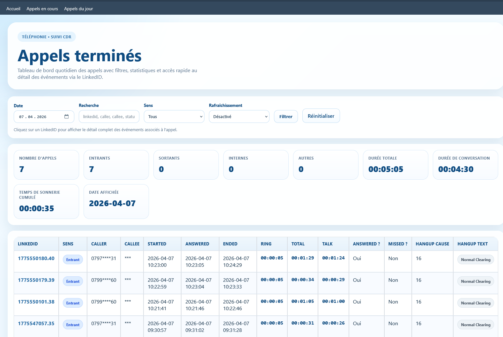This screenshot has width=503, height=337.
Task: Open LinkedID 1775550180.40 details
Action: click(36, 258)
